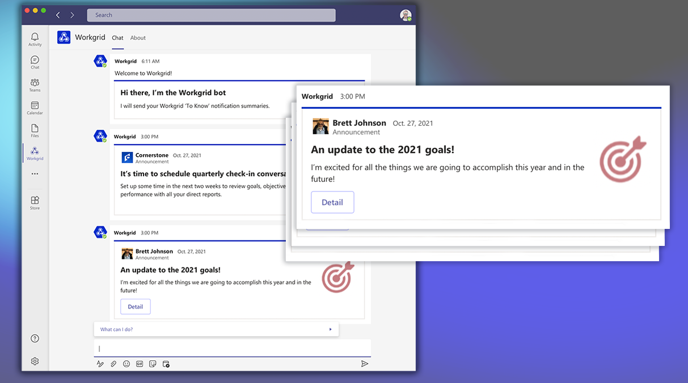688x383 pixels.
Task: Open Files in the sidebar
Action: pos(35,131)
